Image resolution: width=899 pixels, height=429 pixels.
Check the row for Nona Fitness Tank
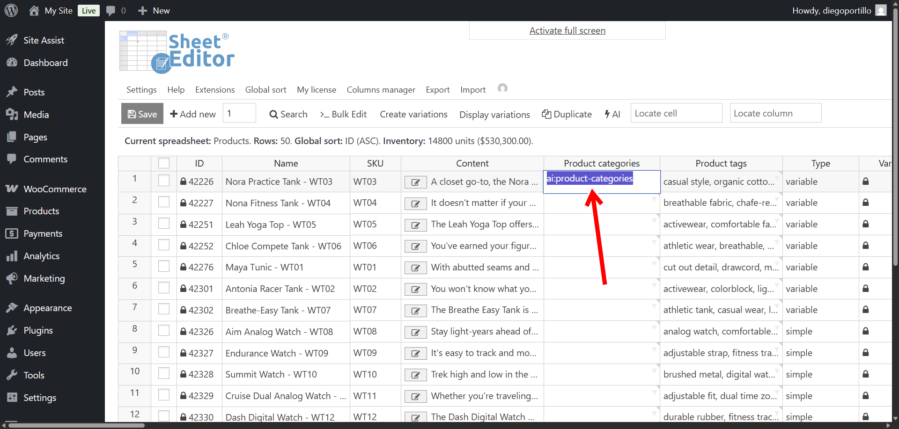click(x=164, y=202)
